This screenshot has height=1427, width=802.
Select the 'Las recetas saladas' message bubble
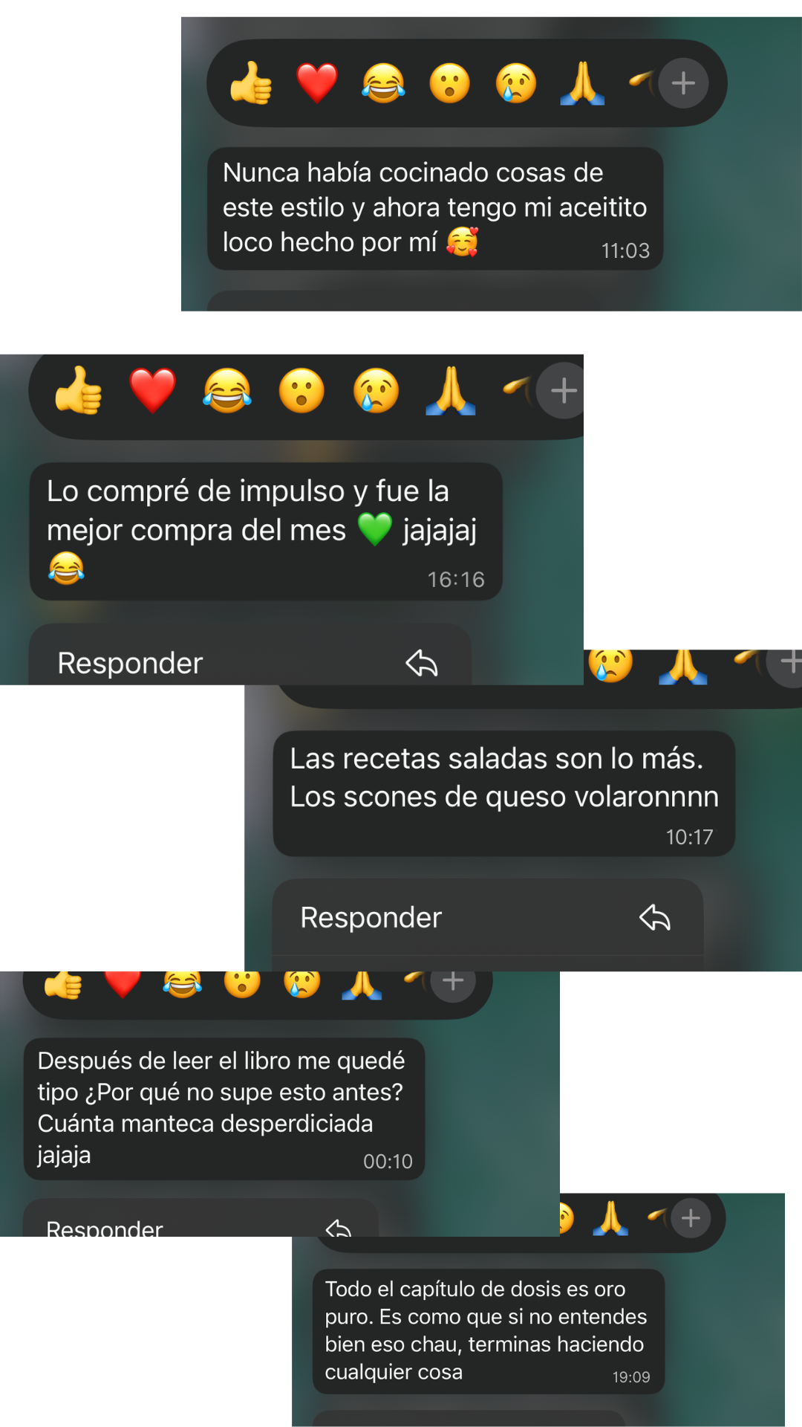click(504, 794)
